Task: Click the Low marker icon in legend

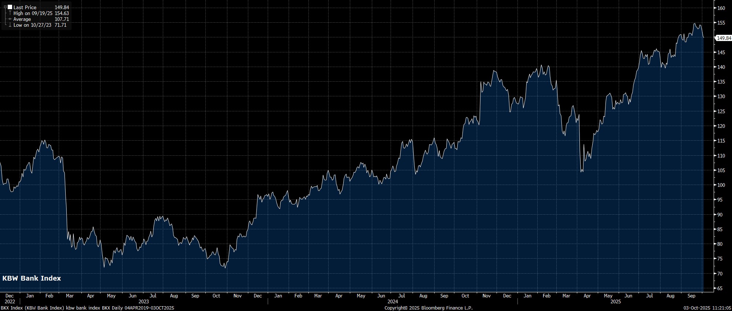Action: tap(10, 25)
